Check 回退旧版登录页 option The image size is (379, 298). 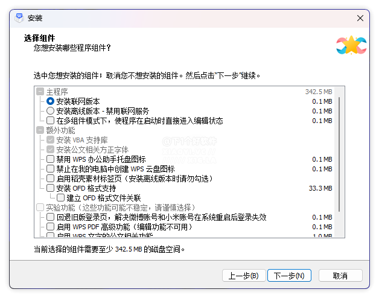pos(50,217)
